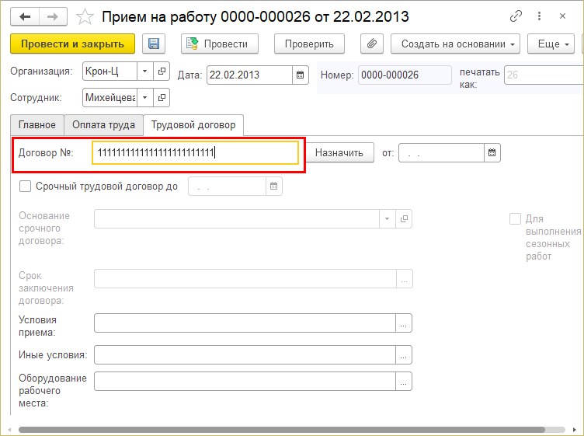
Task: Expand the Сотрудник dropdown list
Action: click(x=145, y=98)
